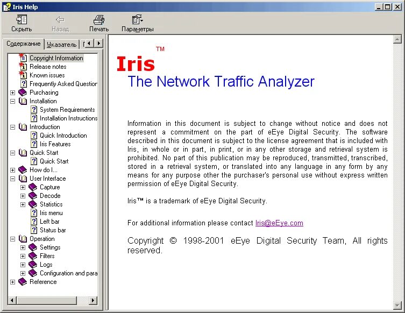Select the Copyright Information topic
Screen dimensions: 405x313
[56, 58]
